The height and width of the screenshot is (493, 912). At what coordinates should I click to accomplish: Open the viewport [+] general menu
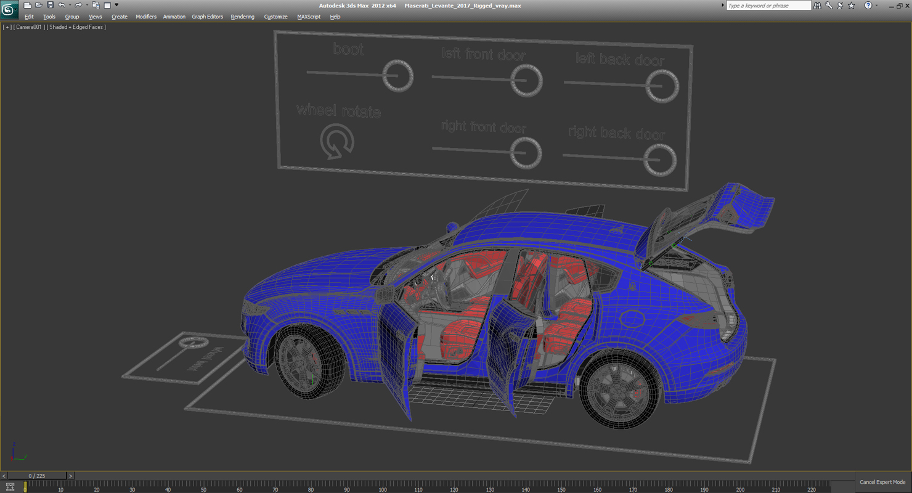pos(7,27)
